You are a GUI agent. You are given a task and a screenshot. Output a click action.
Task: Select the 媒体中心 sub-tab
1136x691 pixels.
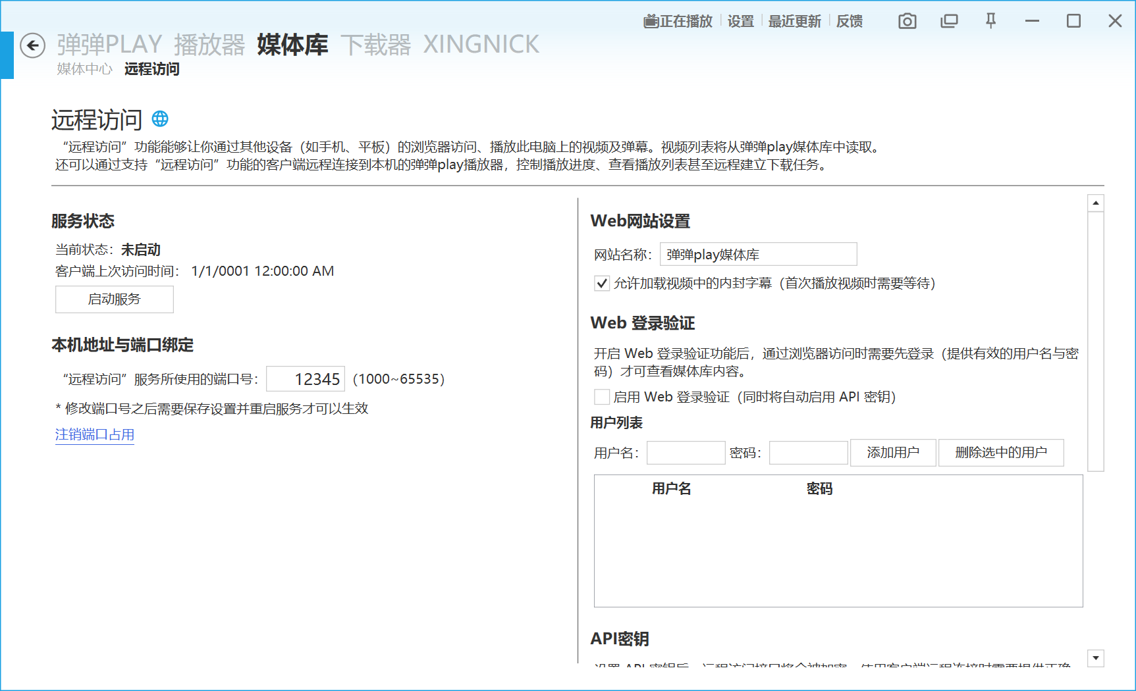pyautogui.click(x=84, y=69)
